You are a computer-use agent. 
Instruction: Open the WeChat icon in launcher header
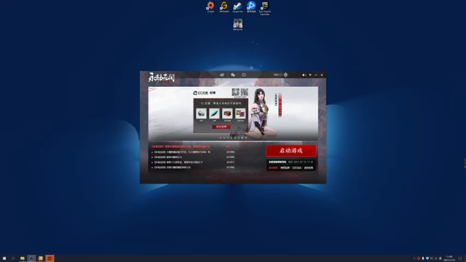pyautogui.click(x=233, y=75)
